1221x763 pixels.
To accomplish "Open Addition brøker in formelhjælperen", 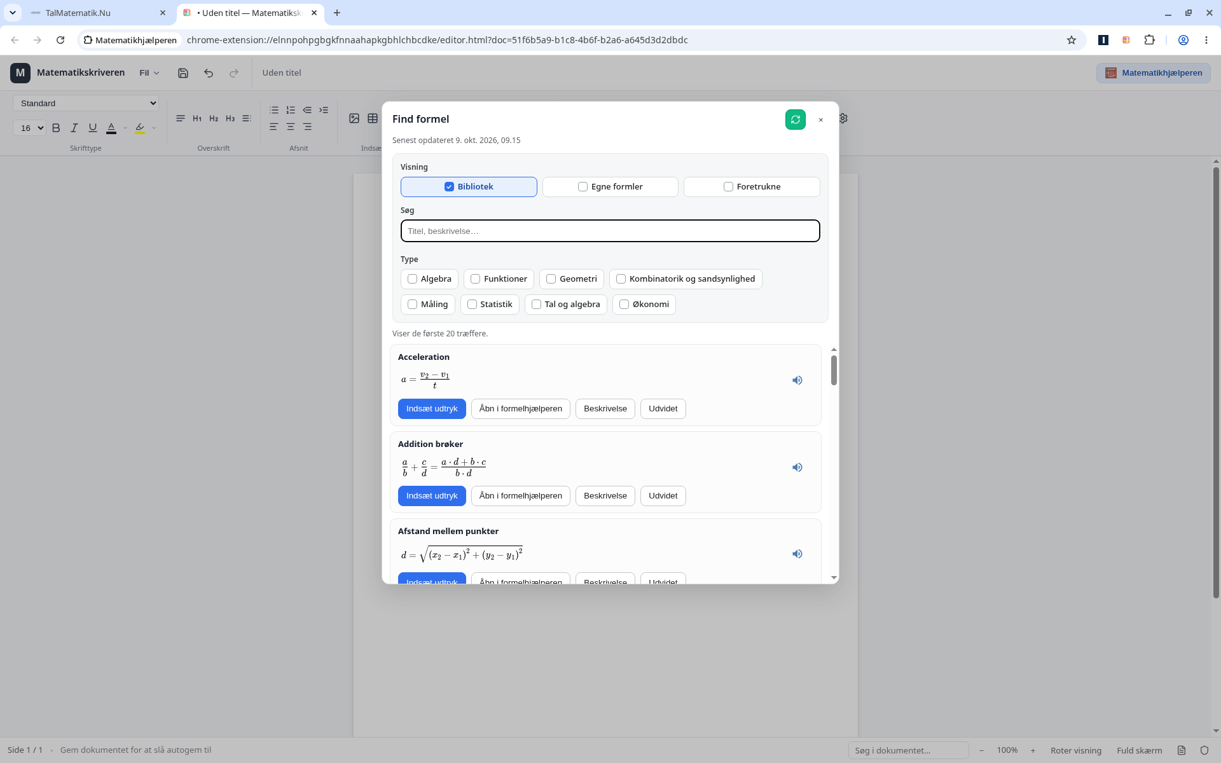I will [520, 496].
